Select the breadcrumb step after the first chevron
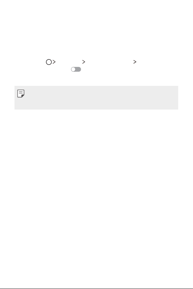 tap(69, 62)
